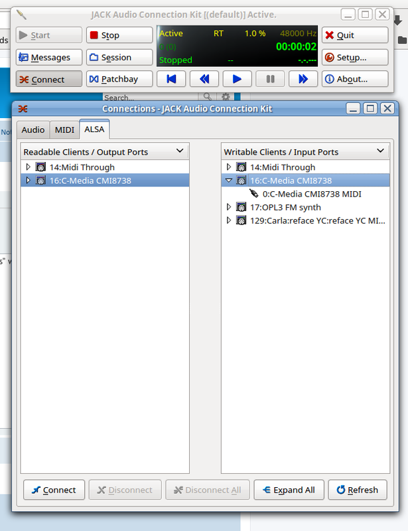Expand 16:C-Media CMI8738 in Readable Clients
Screen dimensions: 408x531
click(x=28, y=180)
